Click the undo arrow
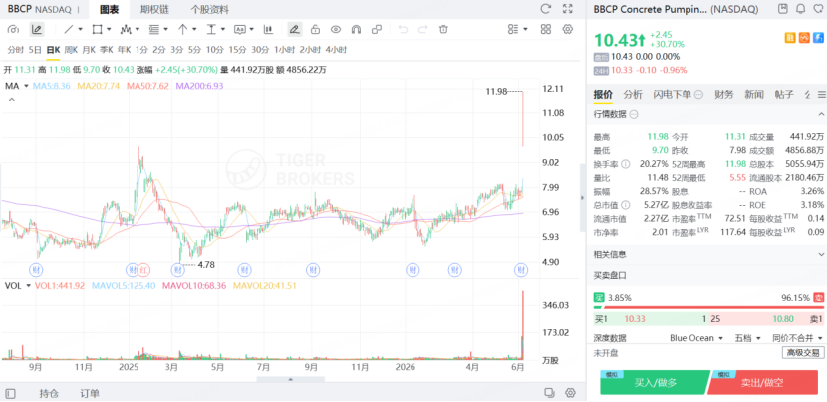This screenshot has height=402, width=827. 403,29
